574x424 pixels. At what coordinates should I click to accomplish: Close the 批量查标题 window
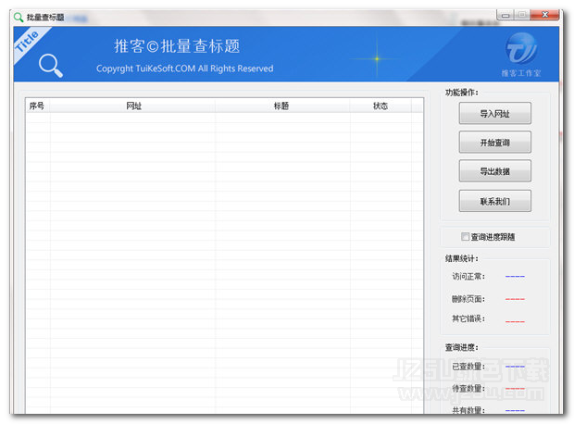[x=544, y=15]
